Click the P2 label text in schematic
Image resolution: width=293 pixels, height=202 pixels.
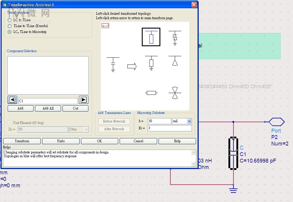[274, 137]
